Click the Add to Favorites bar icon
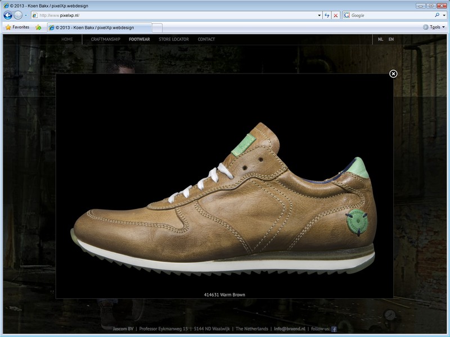This screenshot has height=337, width=450. pyautogui.click(x=38, y=27)
